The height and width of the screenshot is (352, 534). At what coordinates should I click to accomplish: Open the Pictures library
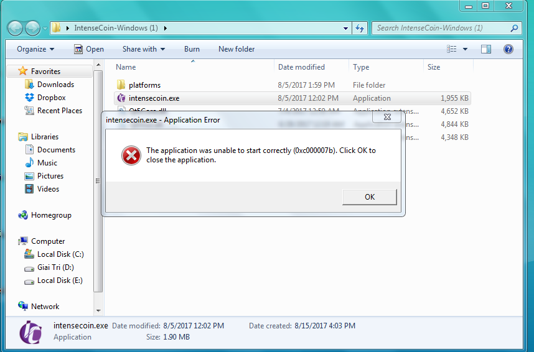coord(50,176)
